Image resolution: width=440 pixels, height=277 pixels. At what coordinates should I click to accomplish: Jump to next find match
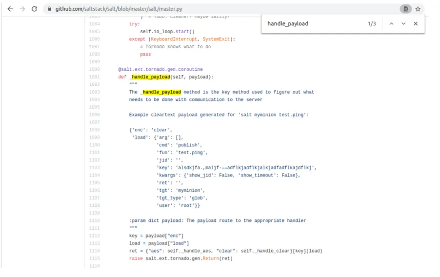coord(403,24)
